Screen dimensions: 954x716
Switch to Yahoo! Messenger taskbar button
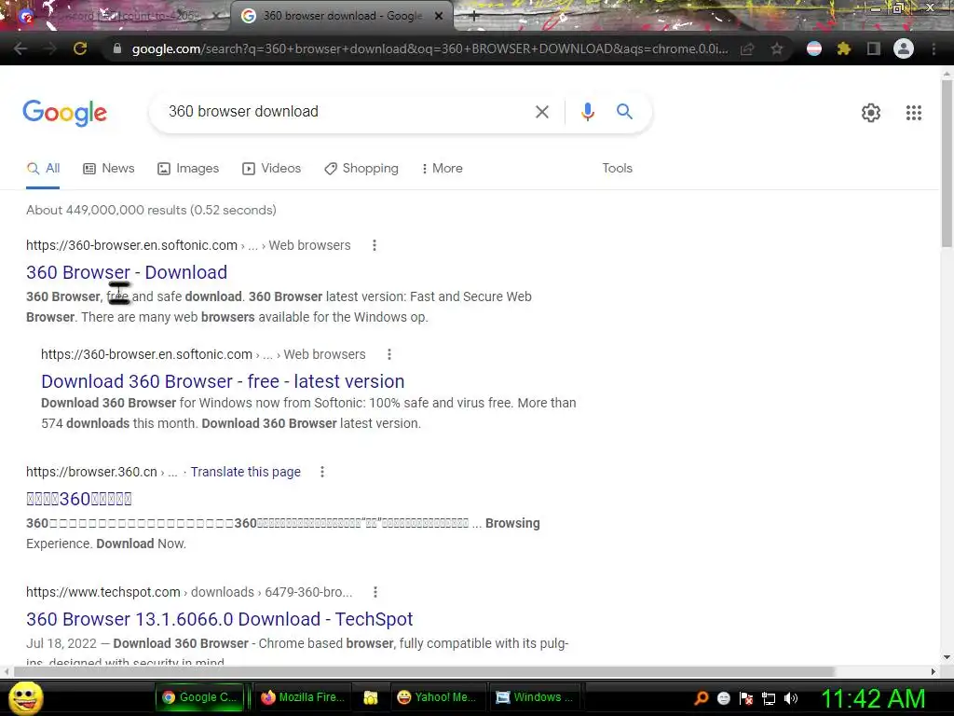pyautogui.click(x=436, y=697)
